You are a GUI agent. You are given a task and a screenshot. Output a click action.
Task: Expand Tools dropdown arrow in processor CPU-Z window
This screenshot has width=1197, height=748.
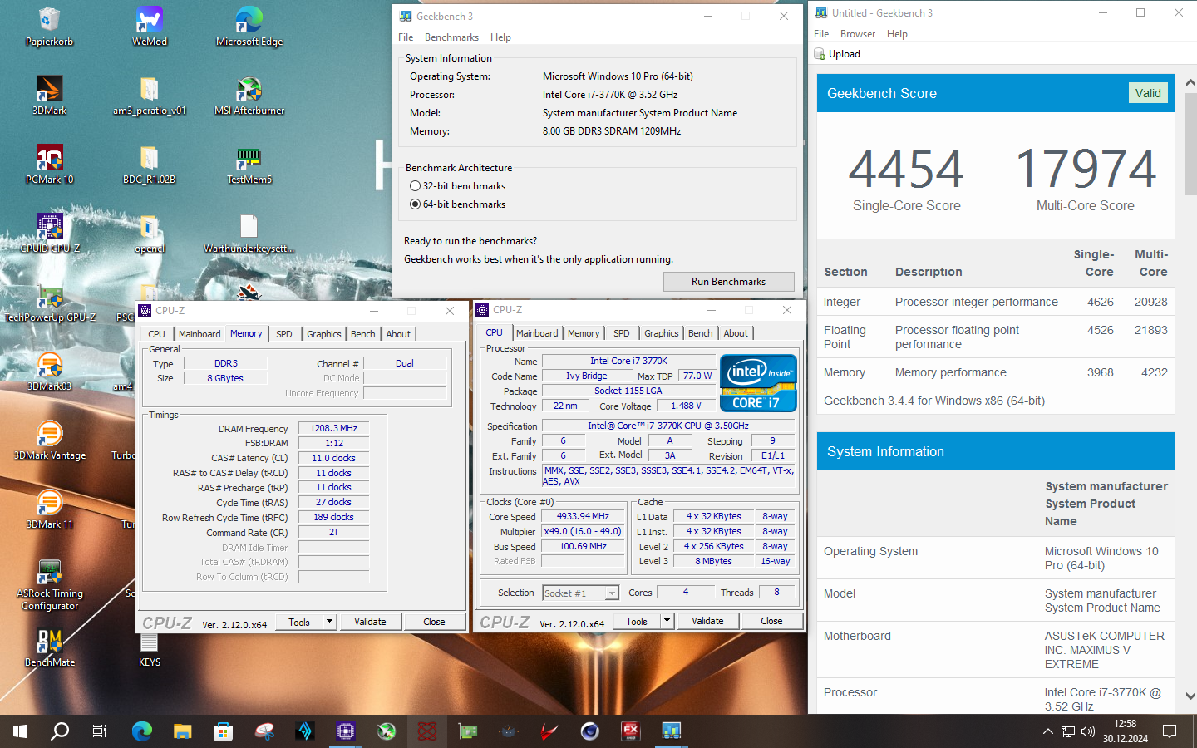(667, 621)
